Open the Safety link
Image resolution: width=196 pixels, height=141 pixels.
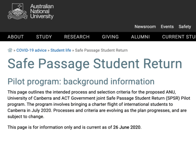pos(185,27)
